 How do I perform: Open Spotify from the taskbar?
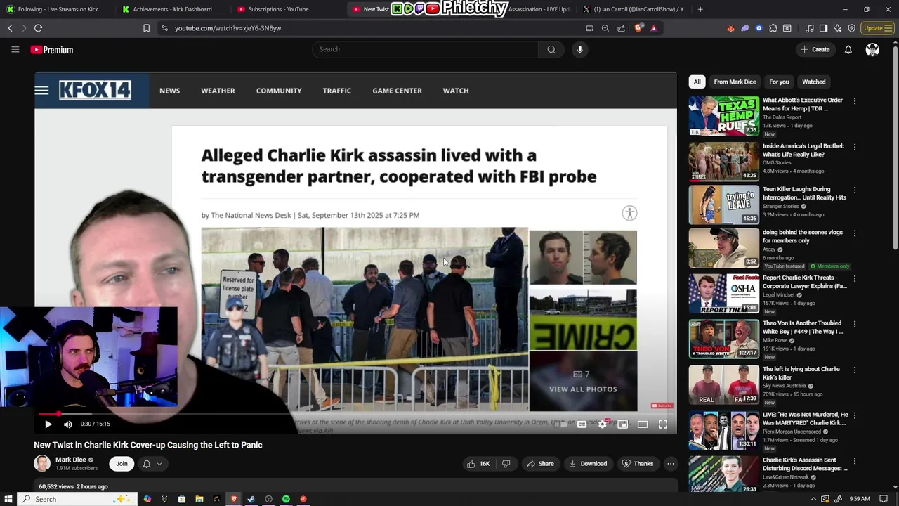[286, 499]
